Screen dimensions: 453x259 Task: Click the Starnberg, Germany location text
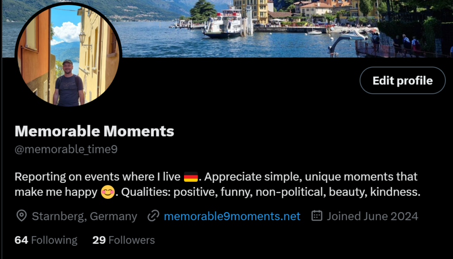pos(84,216)
